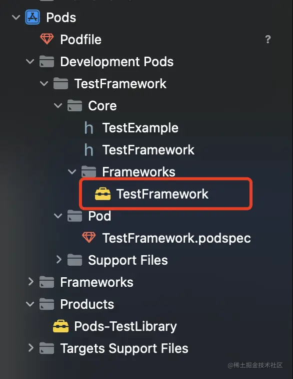Select the yellow TestFramework framework toolbox icon
293x379 pixels.
pyautogui.click(x=102, y=194)
